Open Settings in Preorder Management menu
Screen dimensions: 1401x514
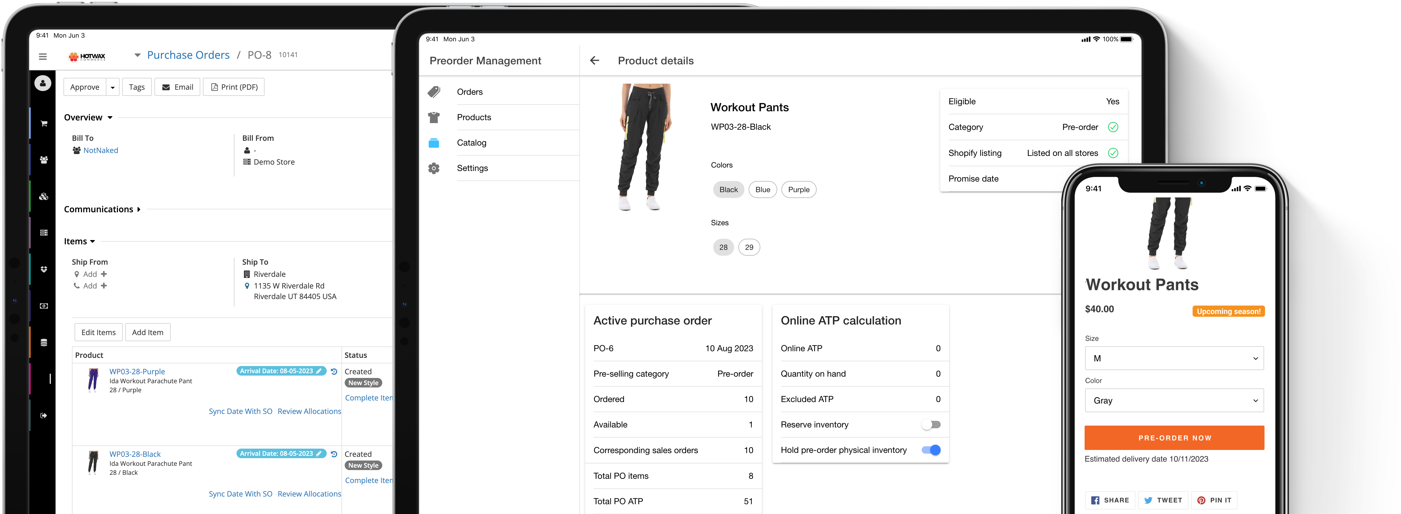pyautogui.click(x=472, y=168)
